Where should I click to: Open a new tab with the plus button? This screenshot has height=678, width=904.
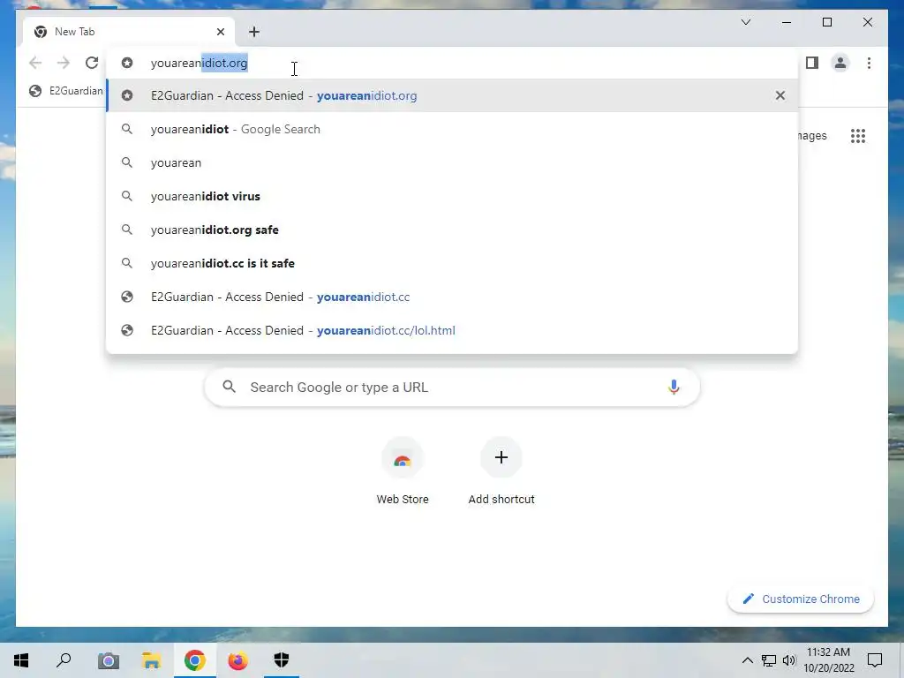pyautogui.click(x=254, y=32)
